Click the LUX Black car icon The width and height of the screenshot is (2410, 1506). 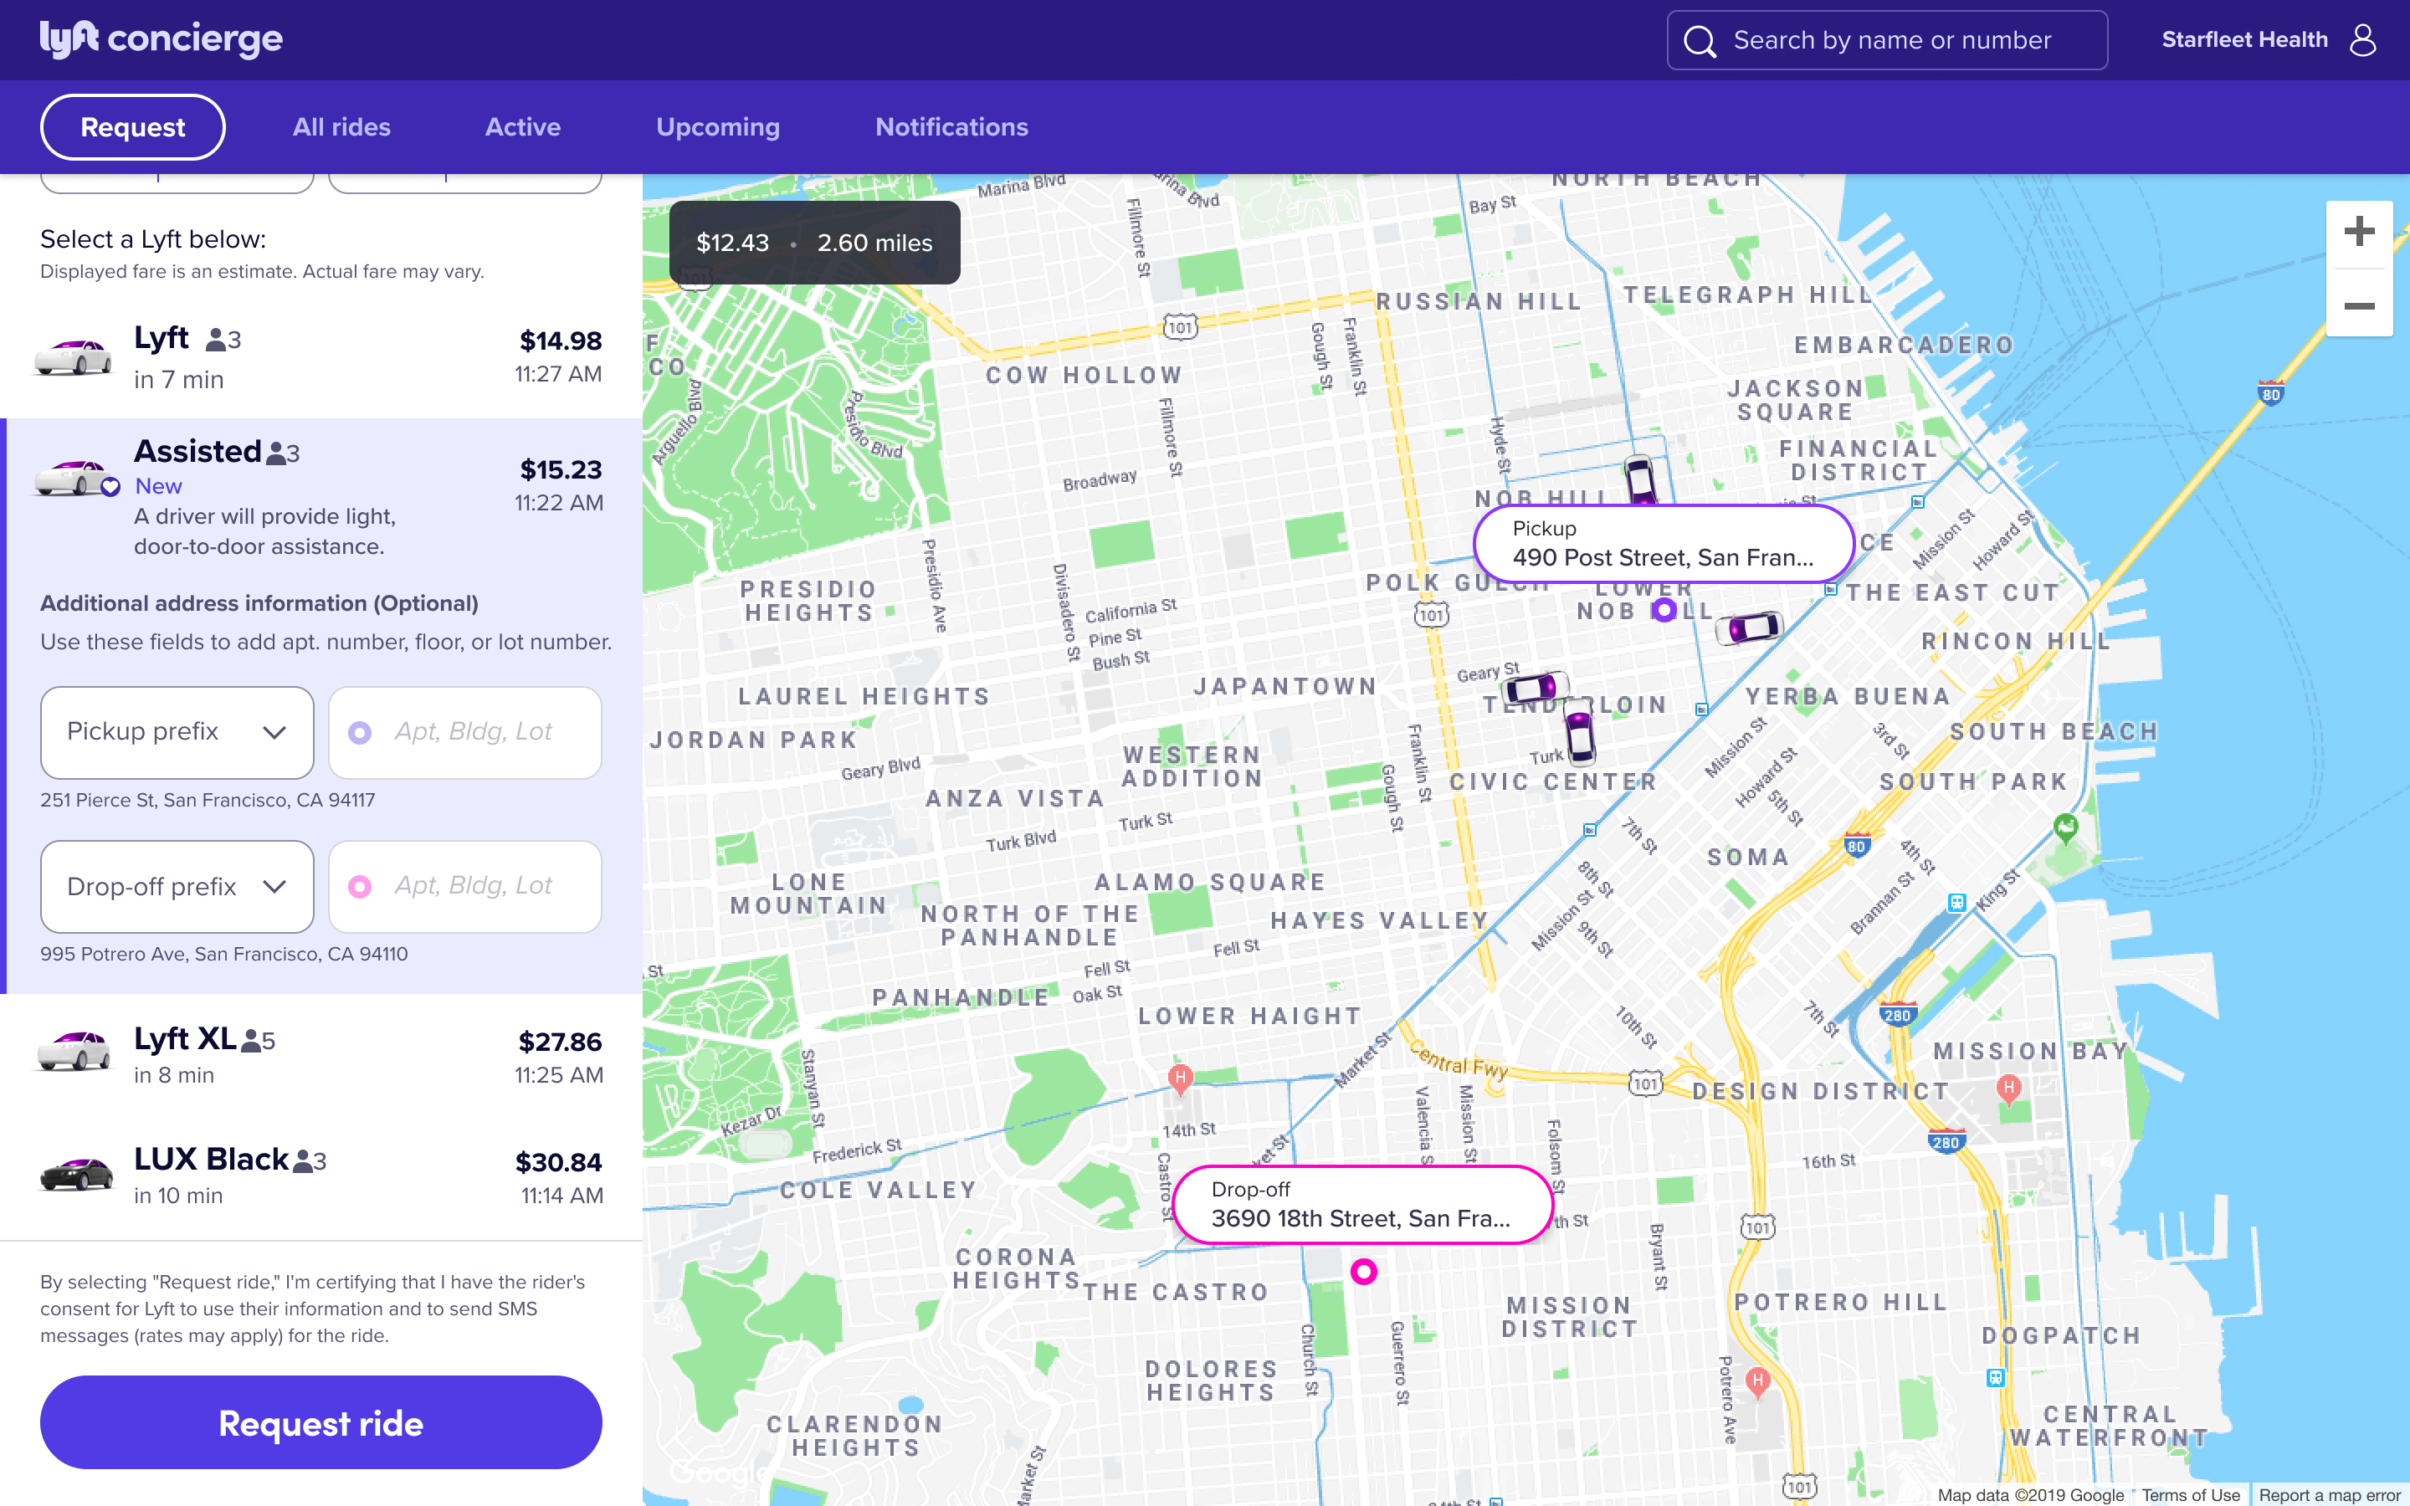75,1175
